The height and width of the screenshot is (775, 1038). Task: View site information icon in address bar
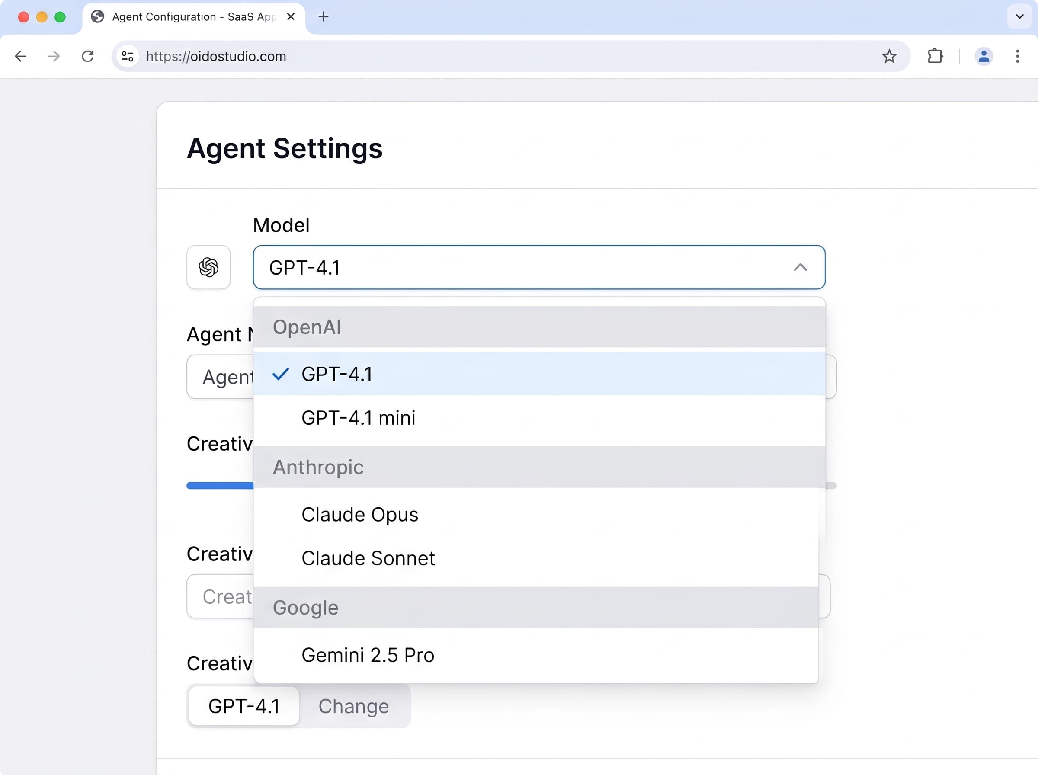coord(128,56)
